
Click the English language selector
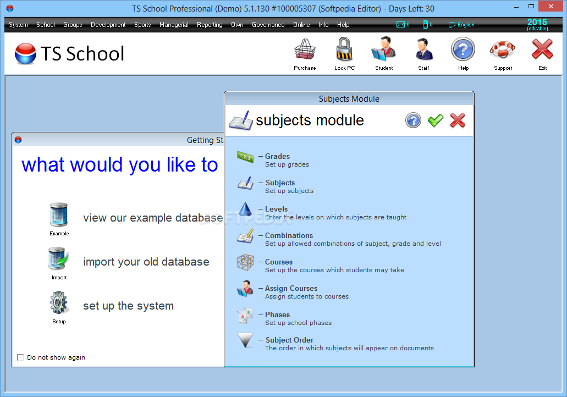461,25
